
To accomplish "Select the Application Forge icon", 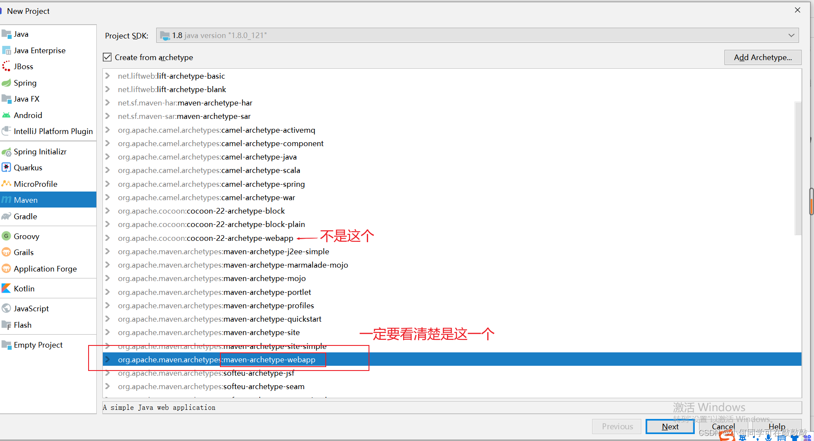I will 6,268.
